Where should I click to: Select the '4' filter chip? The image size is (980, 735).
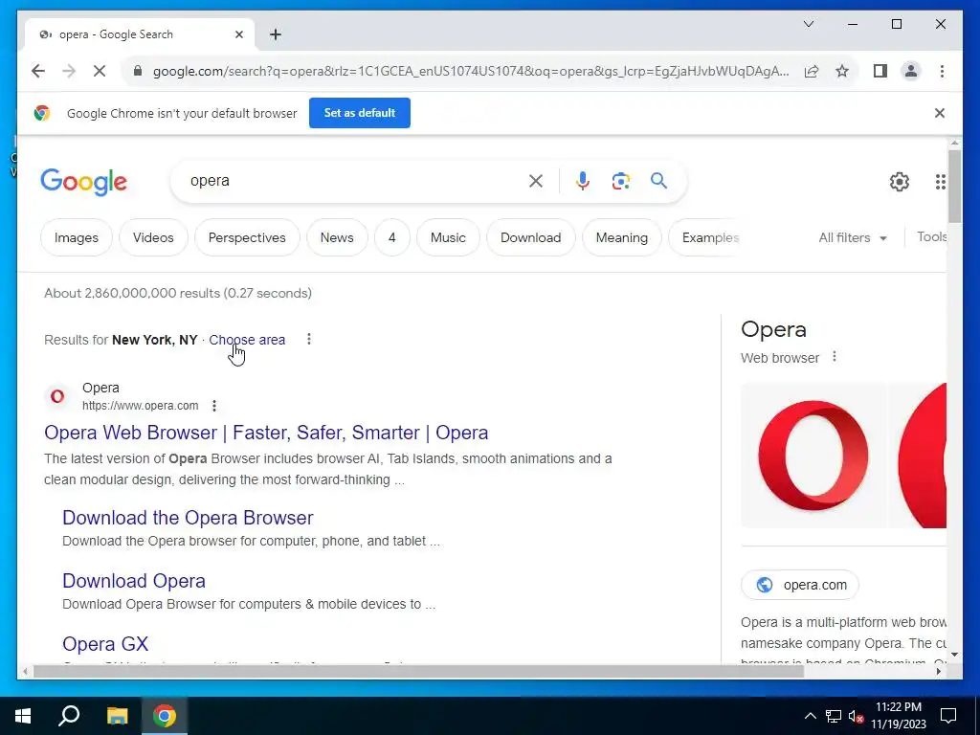391,237
